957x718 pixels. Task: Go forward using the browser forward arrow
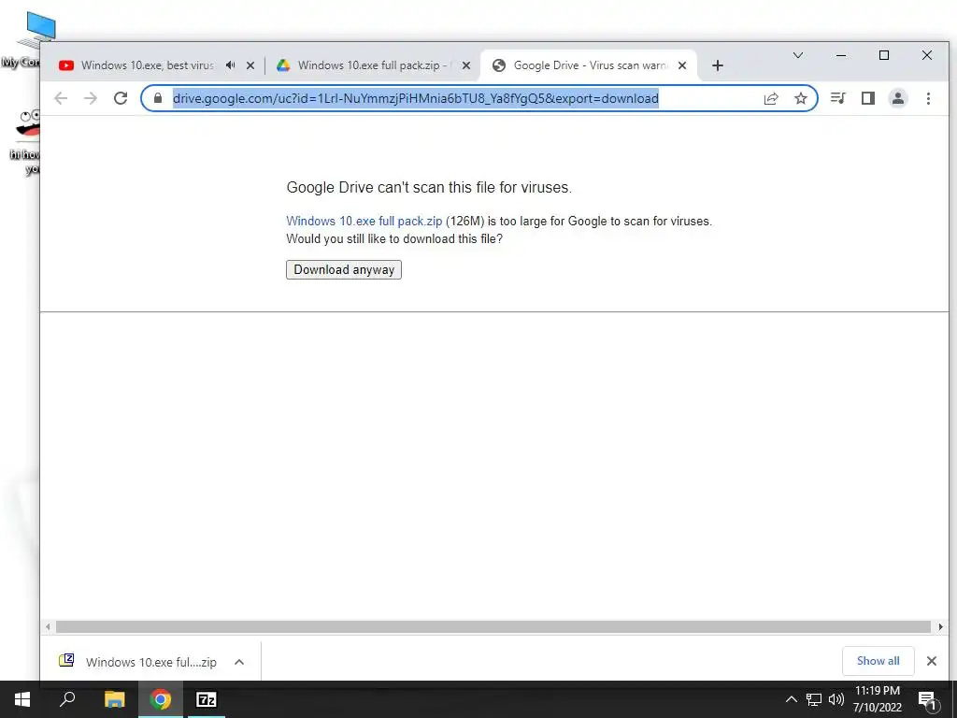(x=91, y=98)
